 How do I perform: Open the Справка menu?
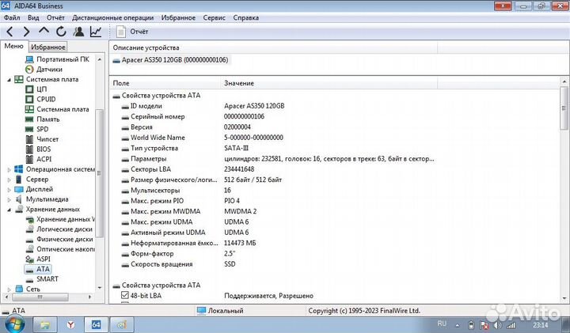pyautogui.click(x=245, y=17)
